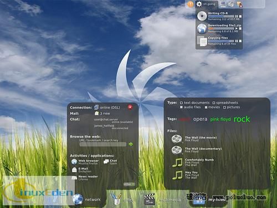Focus the URL / bookmark / search key field

coord(103,144)
